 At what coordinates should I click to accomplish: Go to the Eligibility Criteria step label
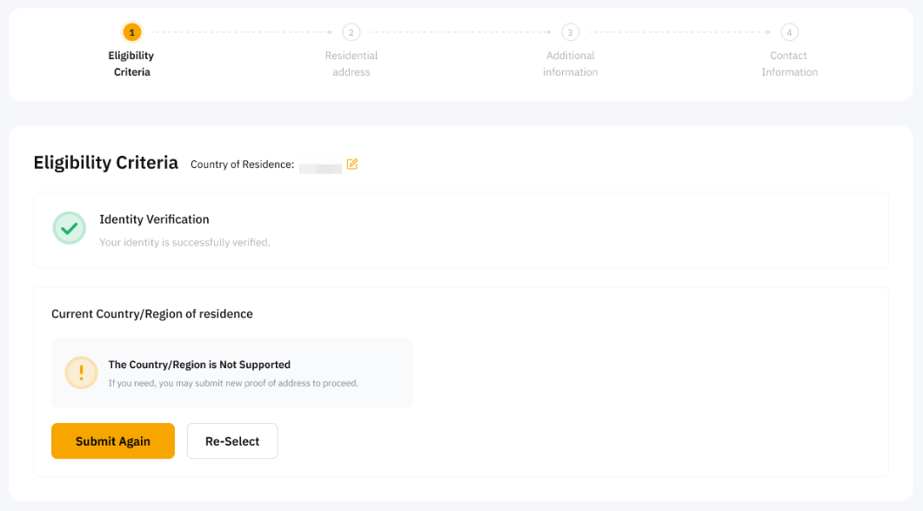click(x=131, y=64)
